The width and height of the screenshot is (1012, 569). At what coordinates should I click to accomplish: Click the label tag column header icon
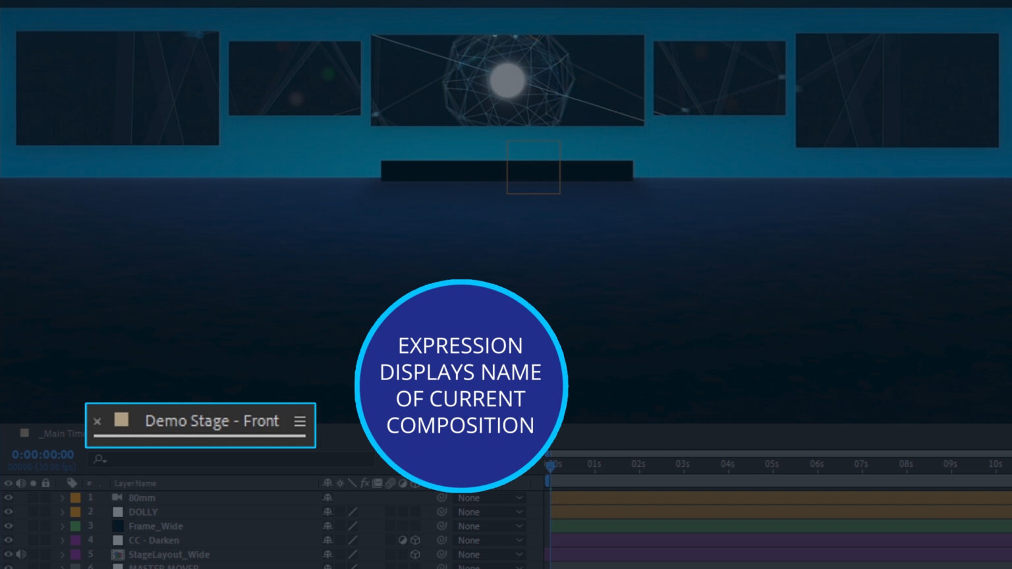point(72,483)
